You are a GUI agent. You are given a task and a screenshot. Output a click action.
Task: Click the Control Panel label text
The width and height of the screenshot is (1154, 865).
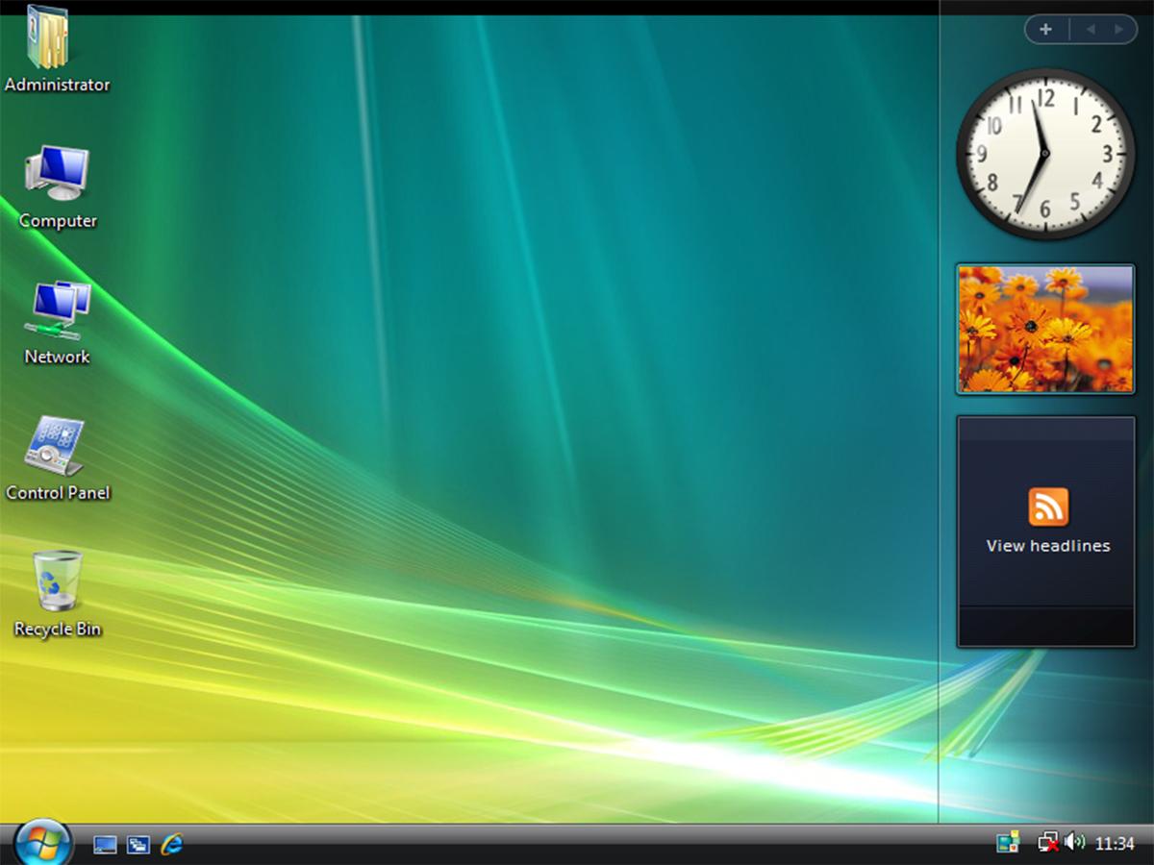tap(58, 493)
